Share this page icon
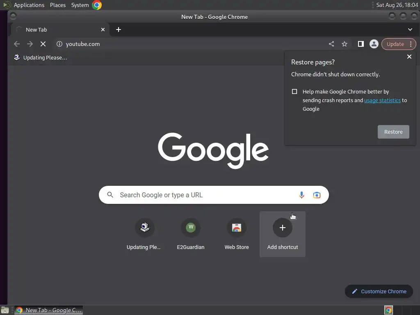The height and width of the screenshot is (315, 420). pyautogui.click(x=331, y=44)
